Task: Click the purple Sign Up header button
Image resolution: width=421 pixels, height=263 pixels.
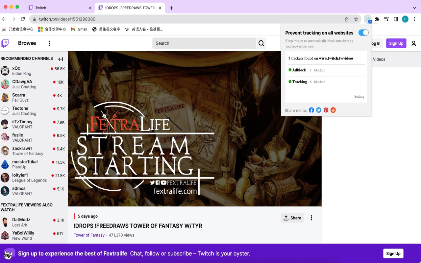Action: point(396,43)
